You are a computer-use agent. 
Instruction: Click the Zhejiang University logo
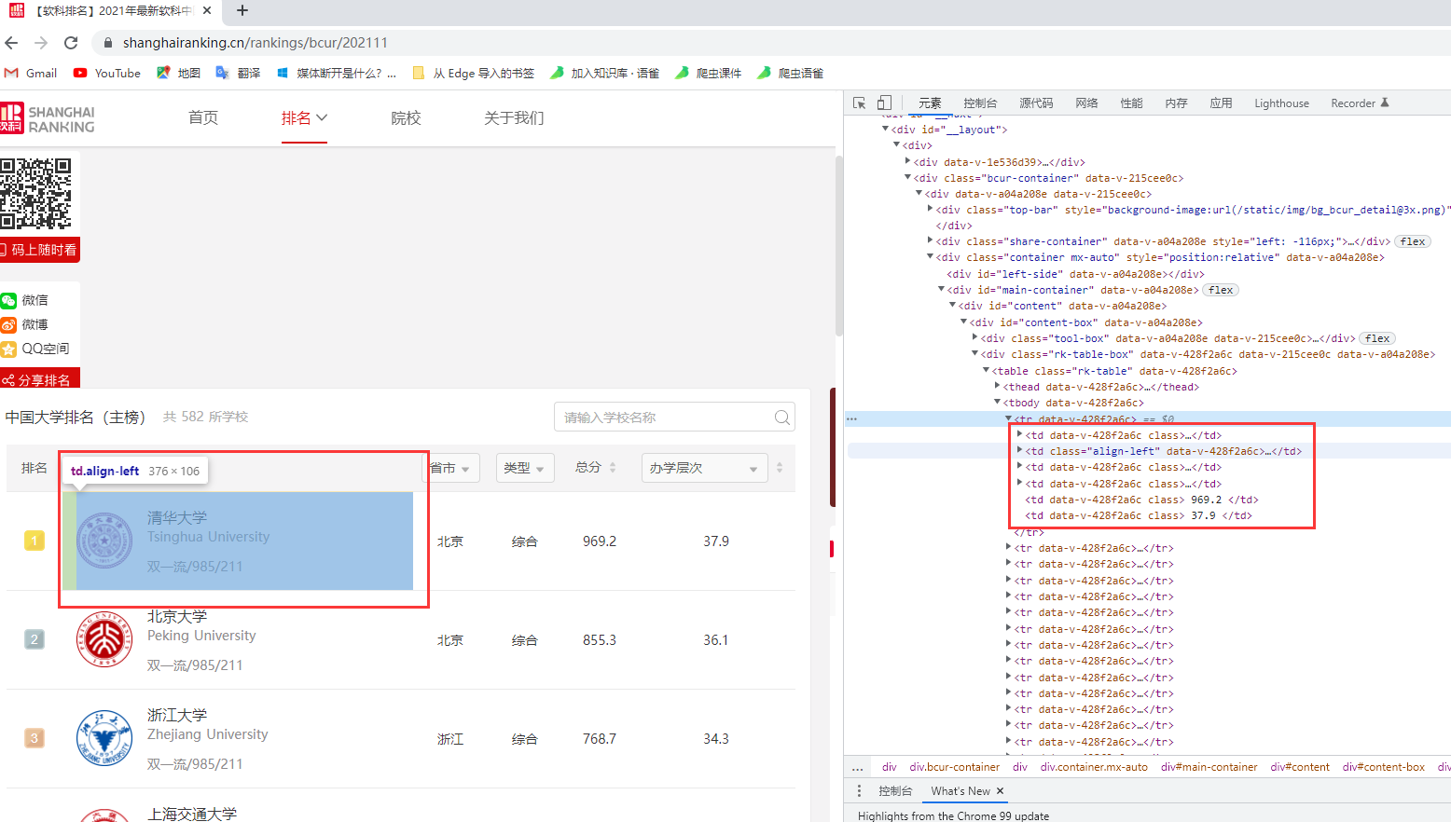104,738
